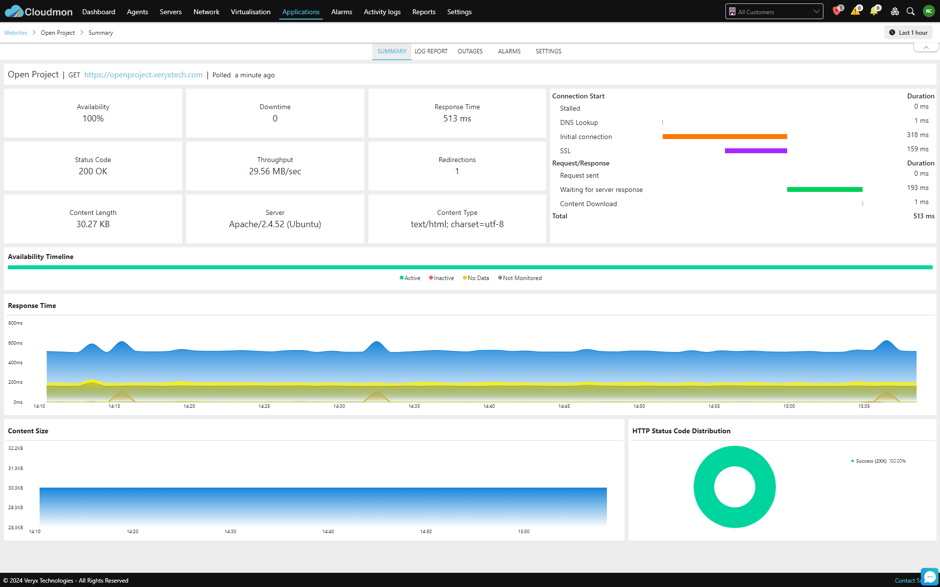Click the Summary breadcrumb text
This screenshot has width=940, height=587.
(100, 33)
